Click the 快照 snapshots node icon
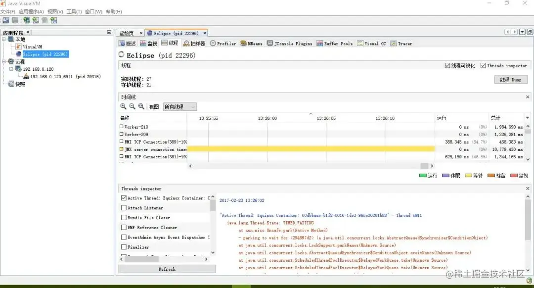Image resolution: width=534 pixels, height=288 pixels. pyautogui.click(x=11, y=84)
